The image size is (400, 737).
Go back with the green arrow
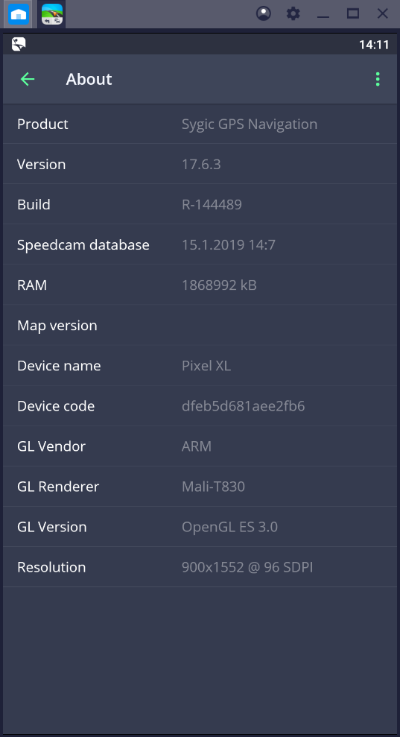point(28,79)
